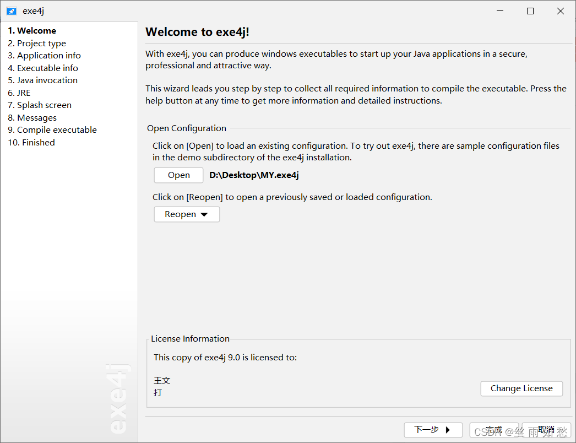The image size is (576, 443).
Task: Click the 'Welcome to exe4j!' heading
Action: point(197,32)
